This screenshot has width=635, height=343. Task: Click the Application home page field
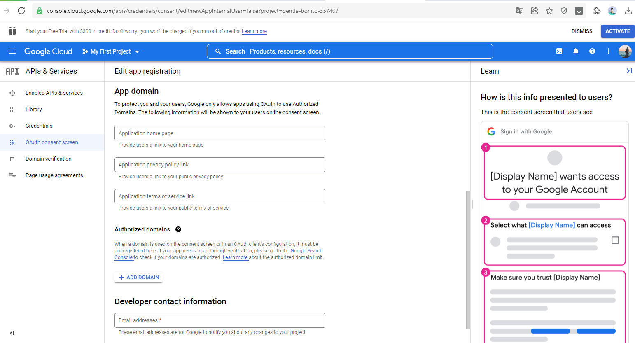219,133
